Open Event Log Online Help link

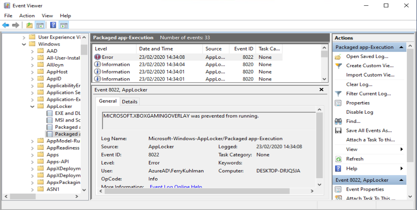[x=176, y=187]
